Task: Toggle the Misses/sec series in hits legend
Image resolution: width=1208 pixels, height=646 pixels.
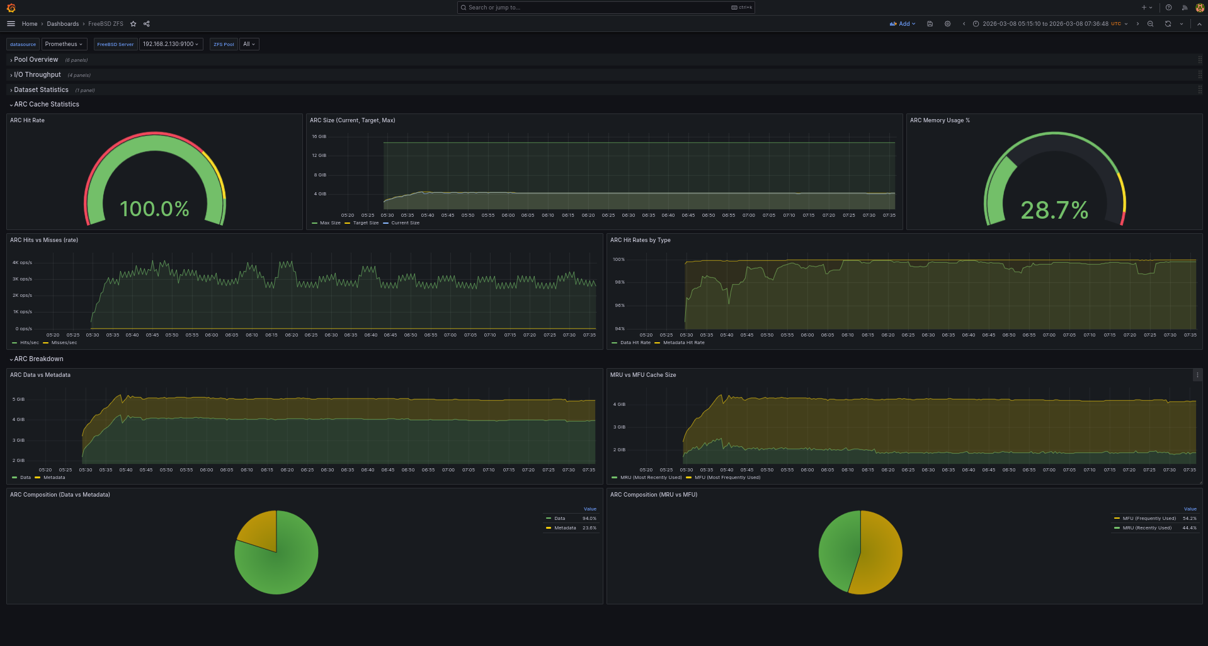Action: (x=66, y=342)
